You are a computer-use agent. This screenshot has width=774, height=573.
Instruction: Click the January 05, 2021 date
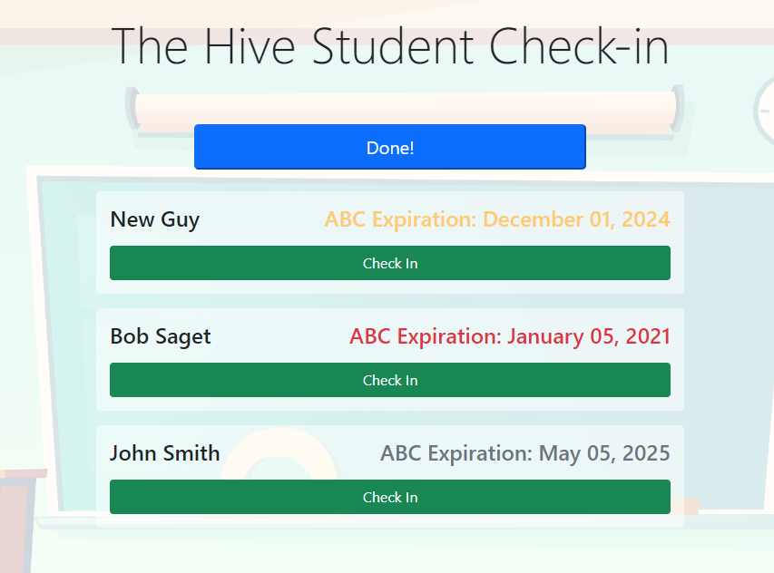pos(588,336)
